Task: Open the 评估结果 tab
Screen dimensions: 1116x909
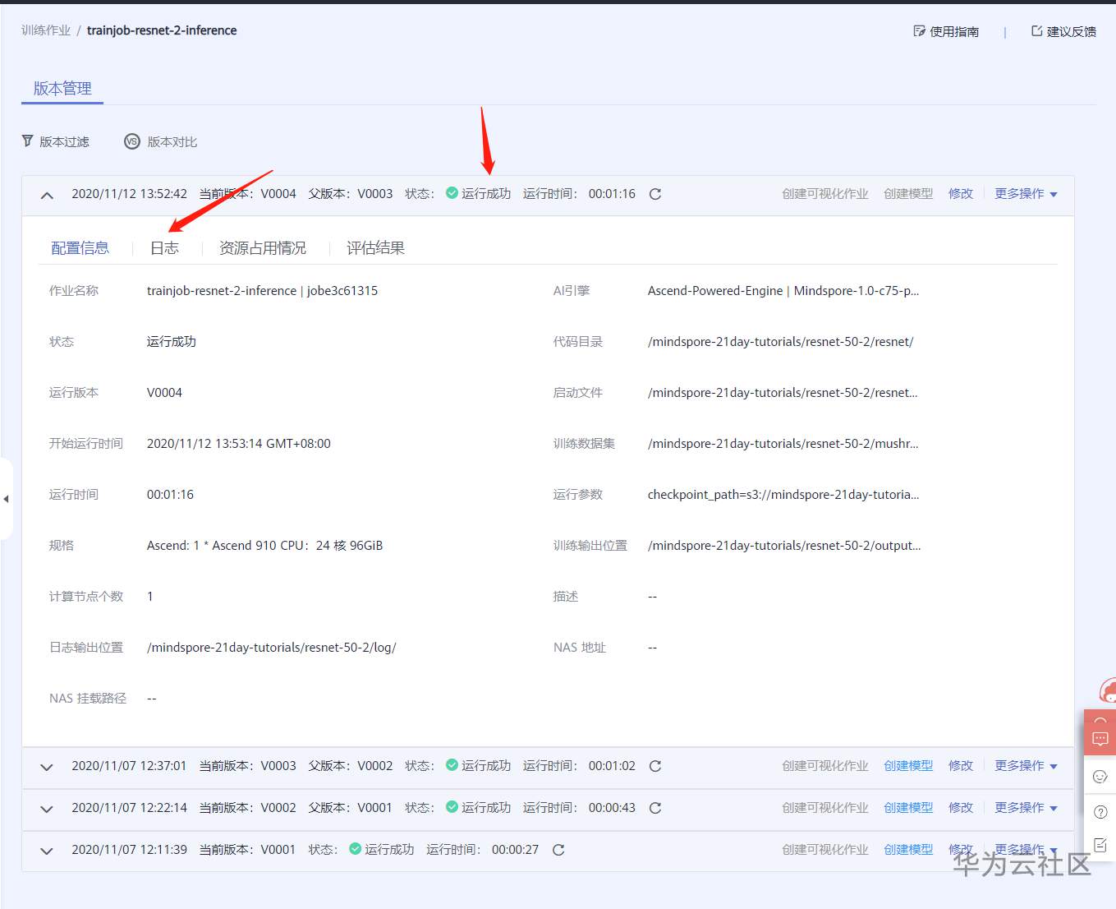Action: point(375,248)
